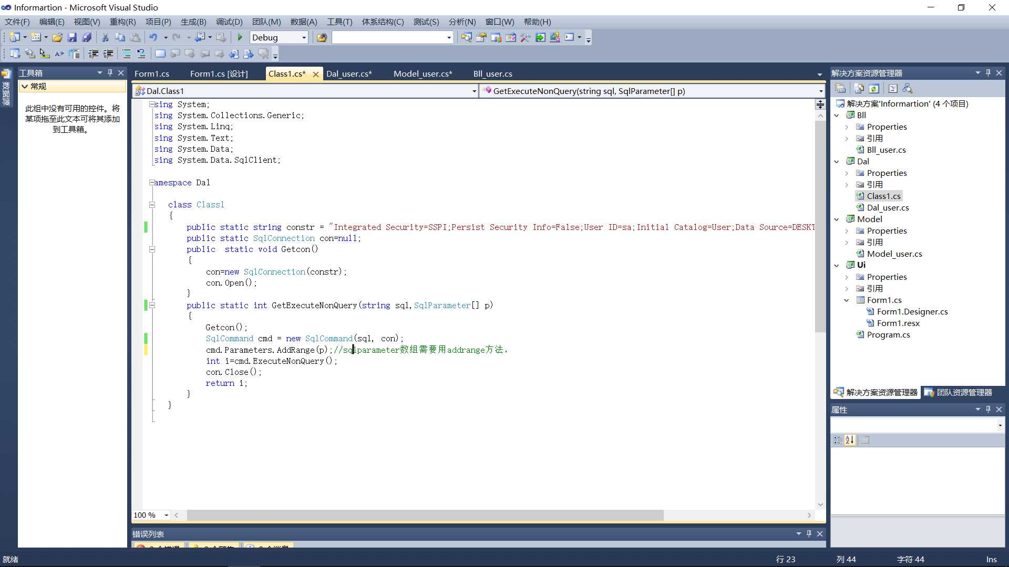
Task: Select the Debug configuration dropdown
Action: (279, 37)
